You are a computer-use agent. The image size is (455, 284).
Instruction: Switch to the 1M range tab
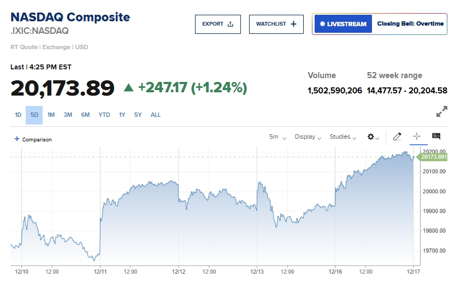click(x=51, y=115)
